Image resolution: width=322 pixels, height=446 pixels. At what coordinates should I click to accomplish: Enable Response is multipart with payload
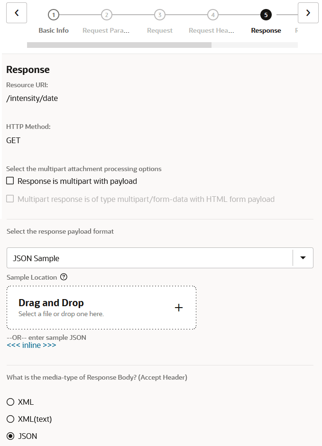[x=10, y=181]
